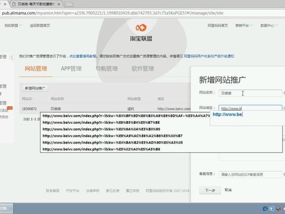
Task: Click the 新增网站推广 button
Action: pos(35,88)
